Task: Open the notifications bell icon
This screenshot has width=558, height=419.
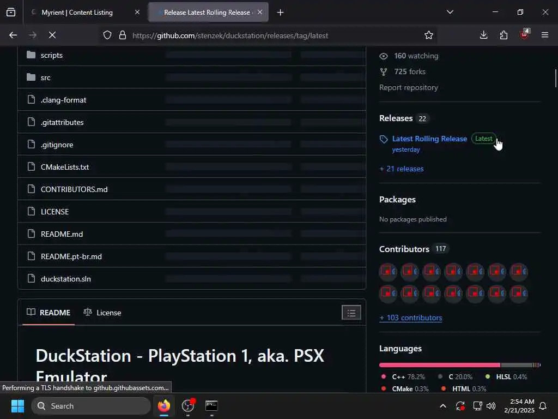Action: tap(543, 406)
